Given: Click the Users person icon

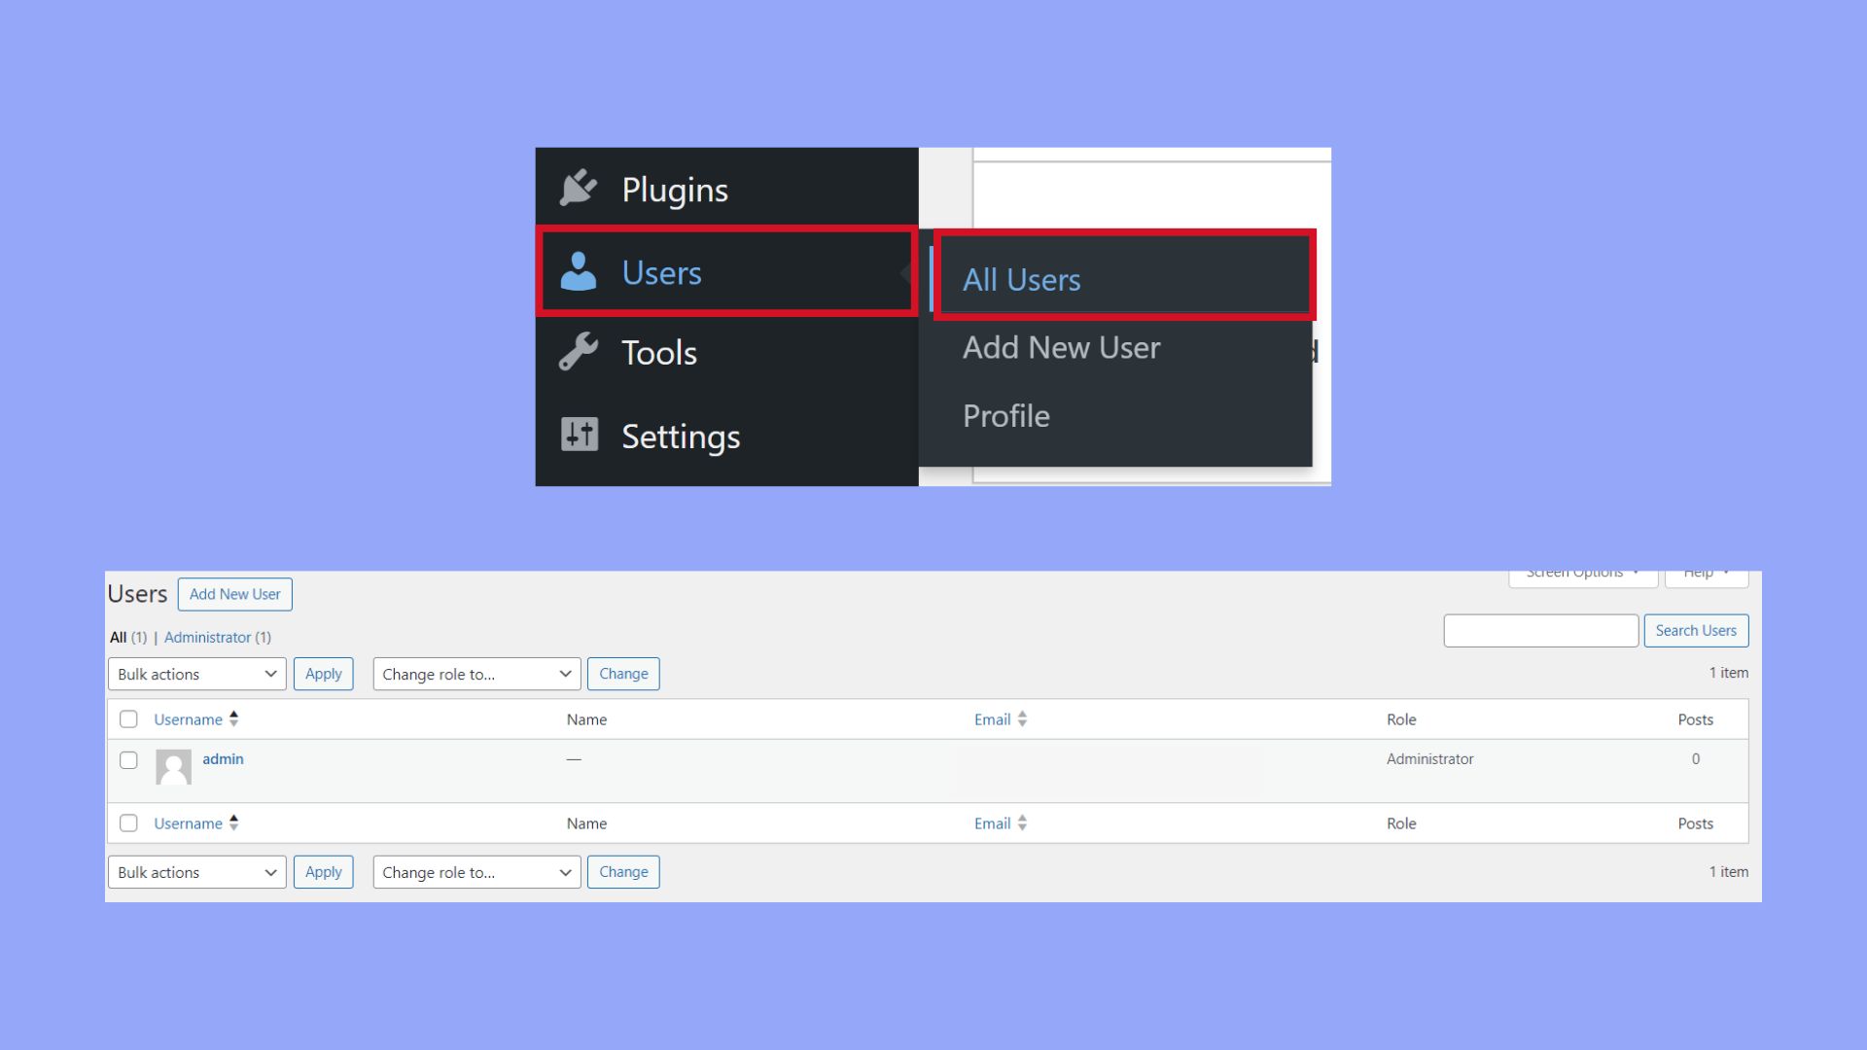Looking at the screenshot, I should [x=579, y=272].
